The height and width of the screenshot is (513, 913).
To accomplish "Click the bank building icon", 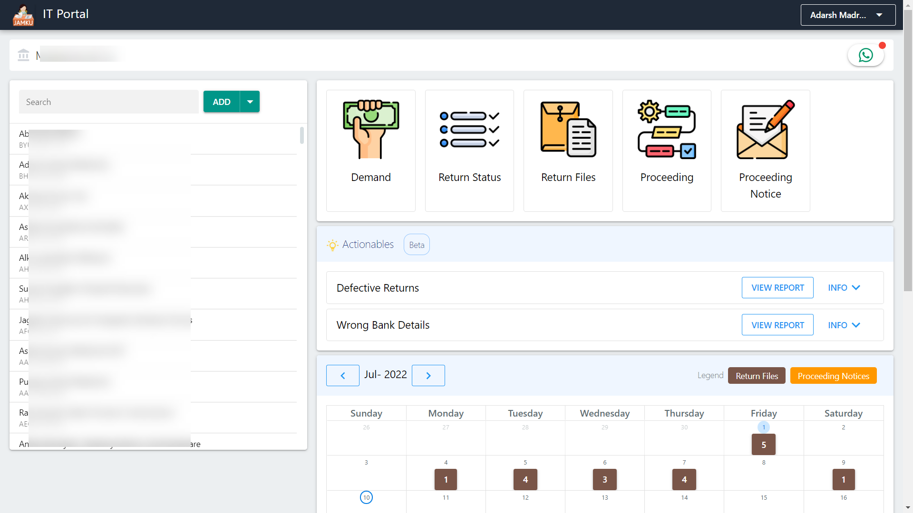I will click(23, 55).
